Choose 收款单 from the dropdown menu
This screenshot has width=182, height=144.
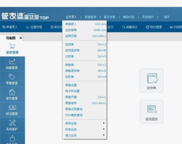[x=84, y=77]
